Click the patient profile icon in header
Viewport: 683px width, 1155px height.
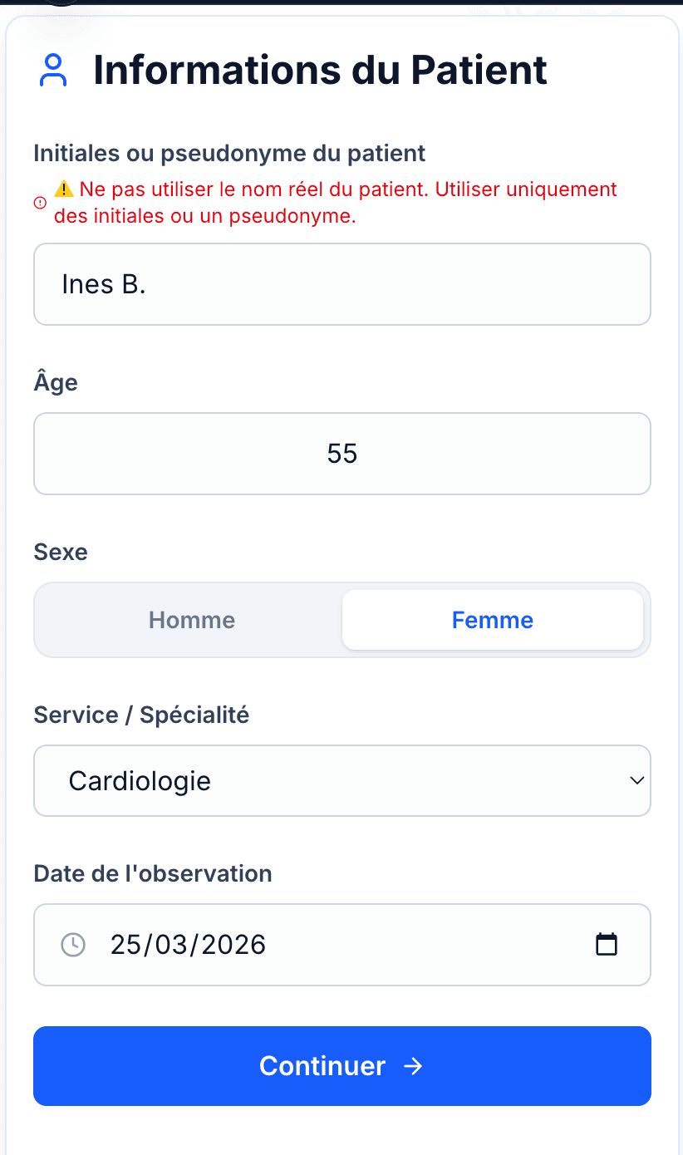pyautogui.click(x=53, y=71)
